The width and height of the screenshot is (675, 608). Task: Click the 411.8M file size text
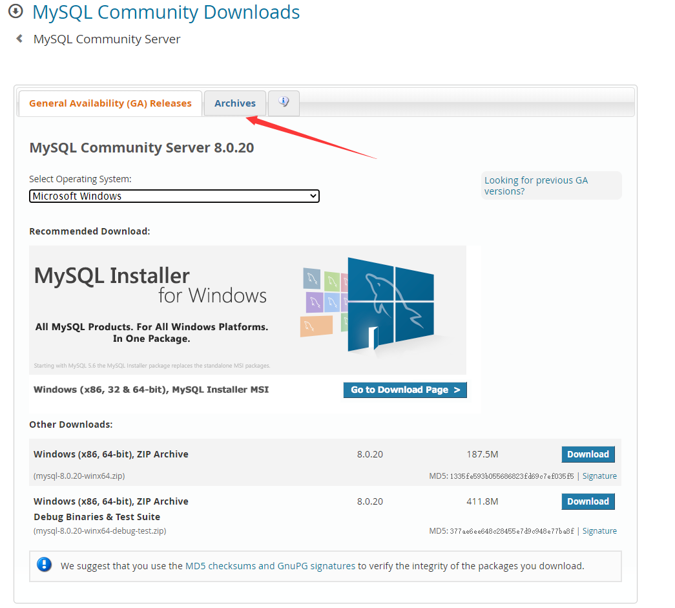(x=482, y=501)
